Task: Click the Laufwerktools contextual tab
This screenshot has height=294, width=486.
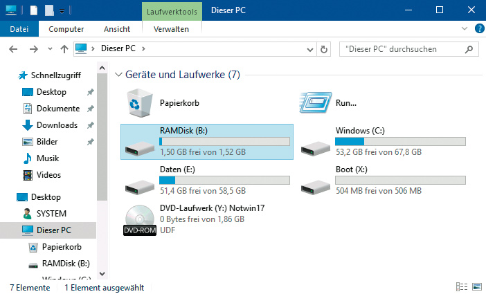Action: coord(172,12)
